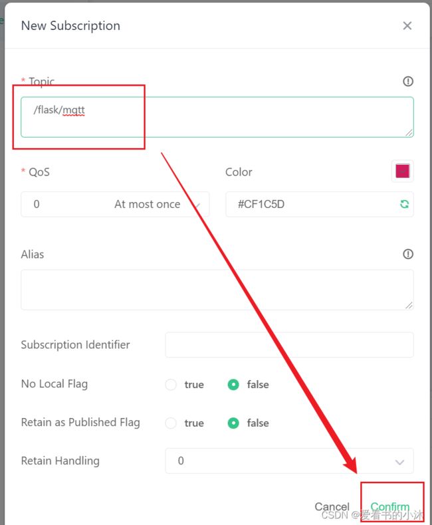
Task: Confirm the new subscription
Action: (x=390, y=506)
